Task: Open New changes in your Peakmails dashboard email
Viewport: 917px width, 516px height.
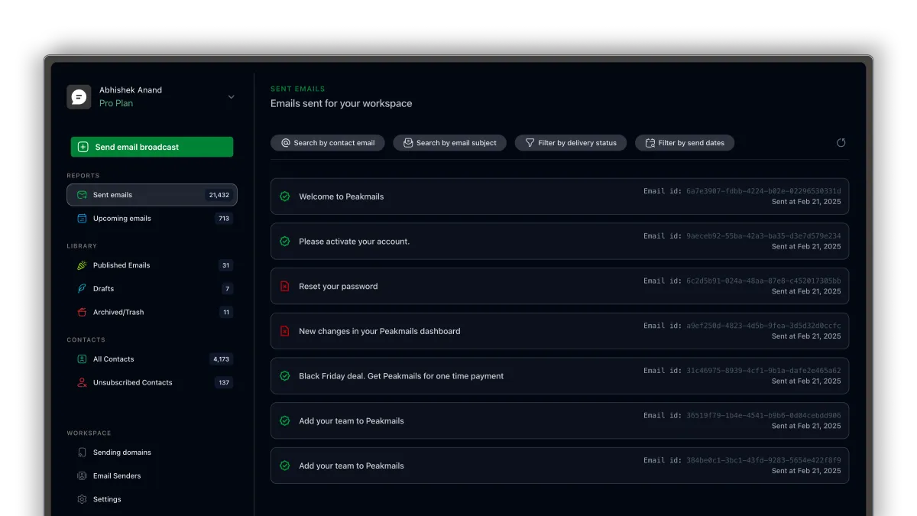Action: pos(559,331)
